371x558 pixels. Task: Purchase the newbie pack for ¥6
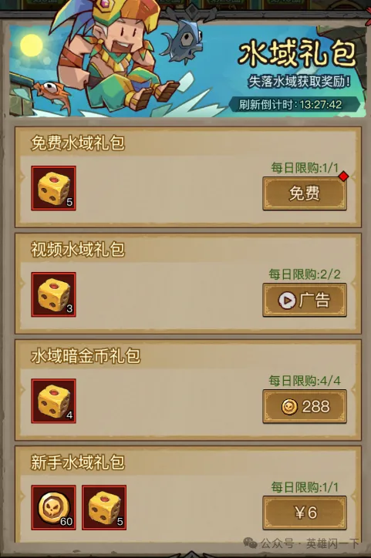[x=305, y=513]
